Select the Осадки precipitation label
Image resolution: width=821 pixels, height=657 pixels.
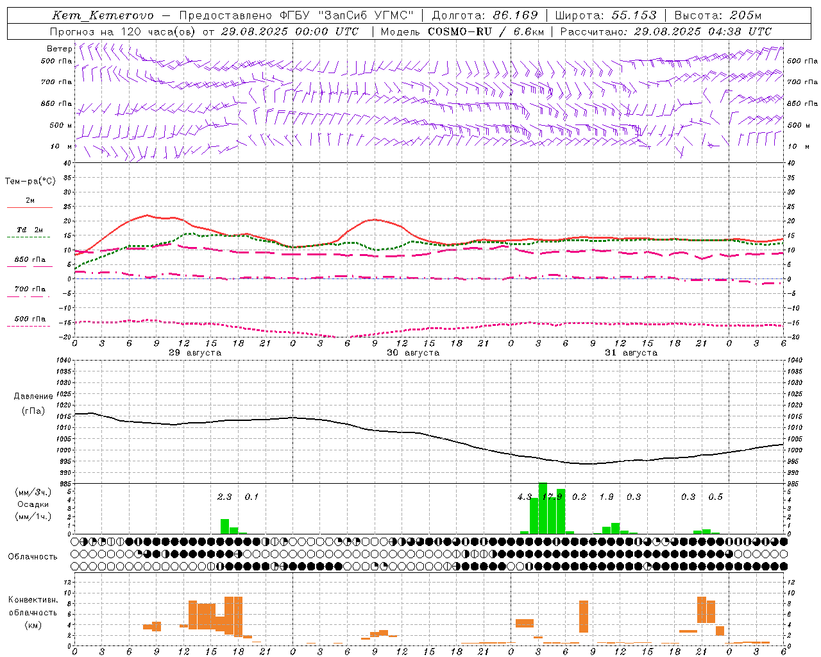click(x=33, y=504)
